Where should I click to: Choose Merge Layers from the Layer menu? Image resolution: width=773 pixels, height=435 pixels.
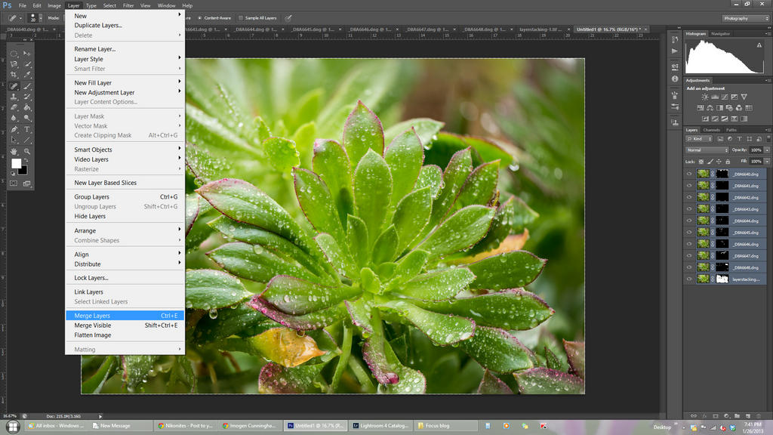click(92, 316)
